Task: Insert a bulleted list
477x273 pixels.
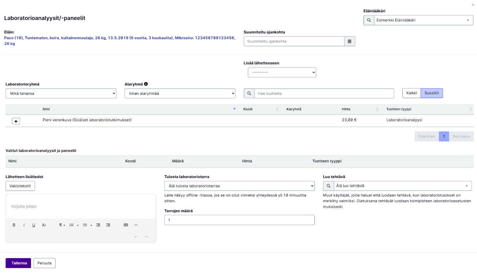Action: click(85, 225)
